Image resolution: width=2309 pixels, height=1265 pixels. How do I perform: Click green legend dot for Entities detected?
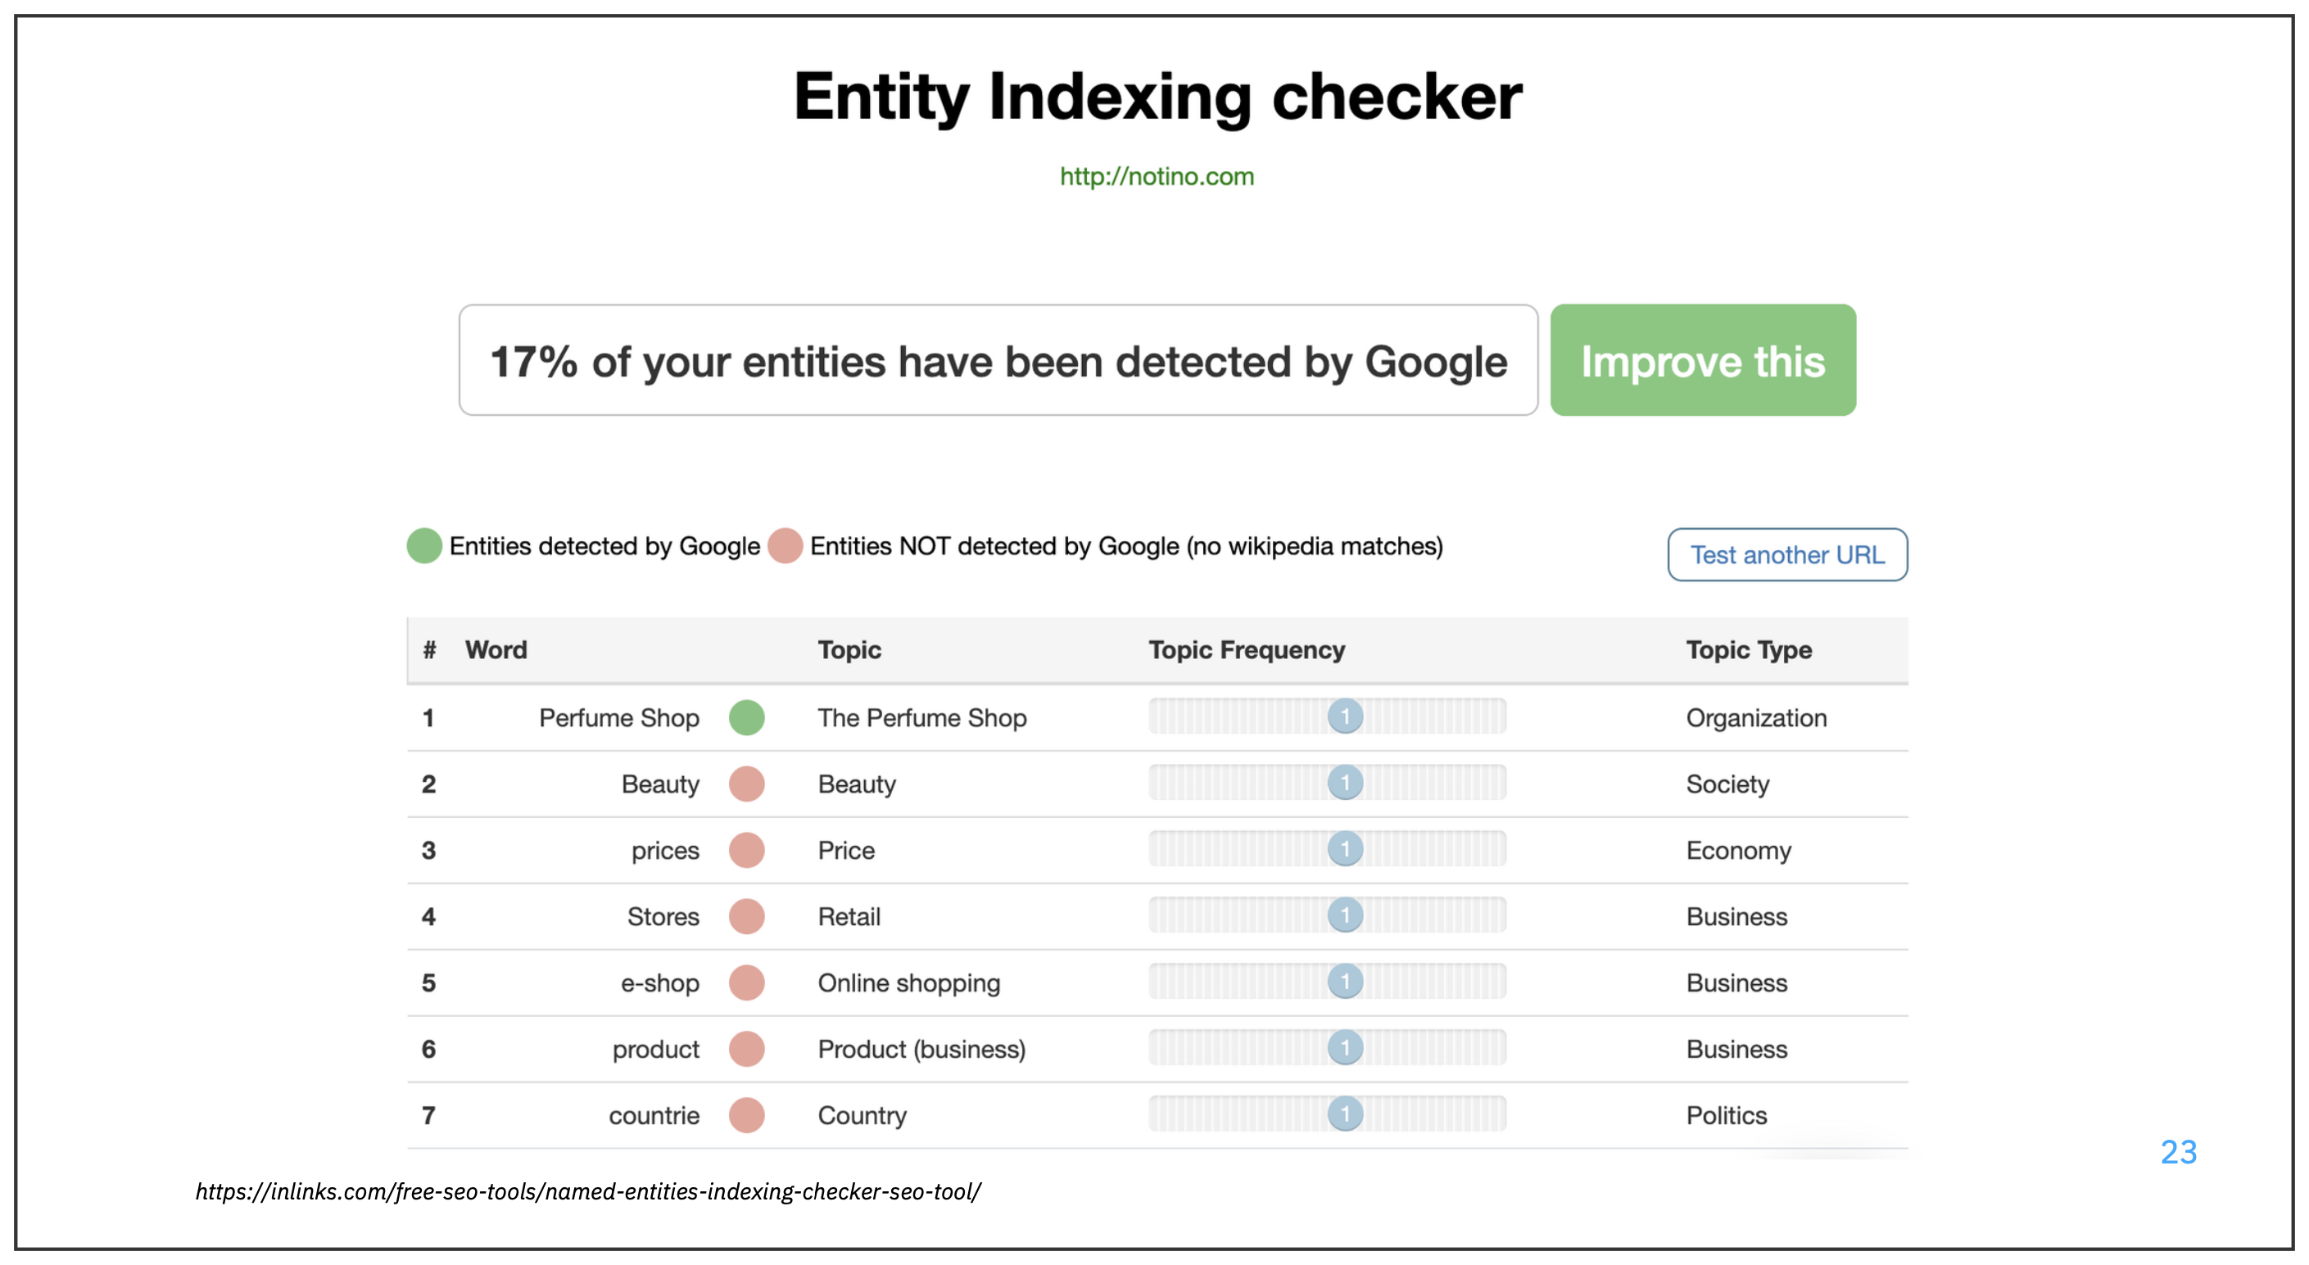tap(424, 545)
